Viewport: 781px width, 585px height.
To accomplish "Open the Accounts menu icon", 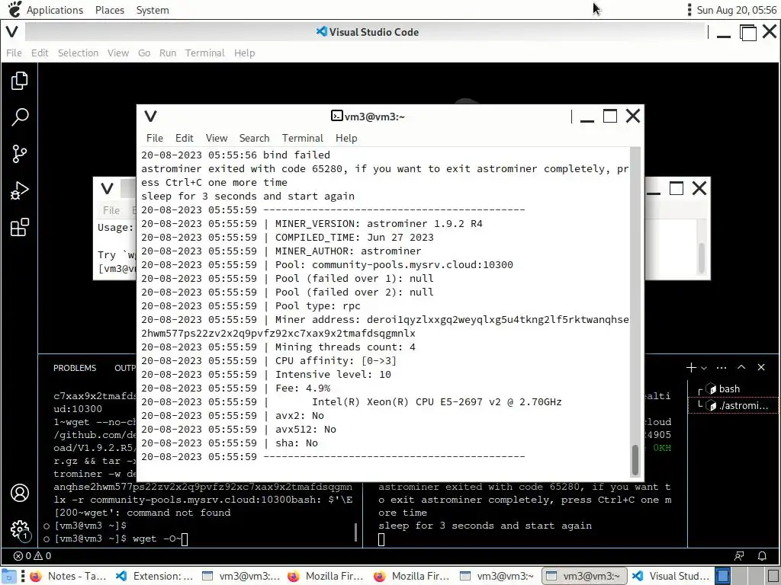I will click(x=19, y=493).
